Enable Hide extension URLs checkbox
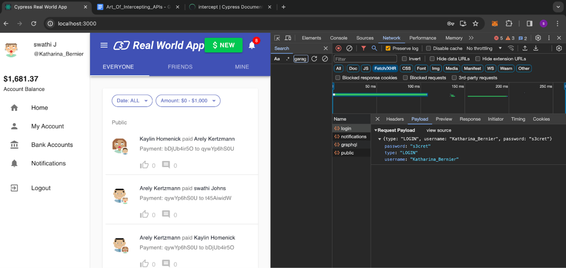 pos(478,59)
